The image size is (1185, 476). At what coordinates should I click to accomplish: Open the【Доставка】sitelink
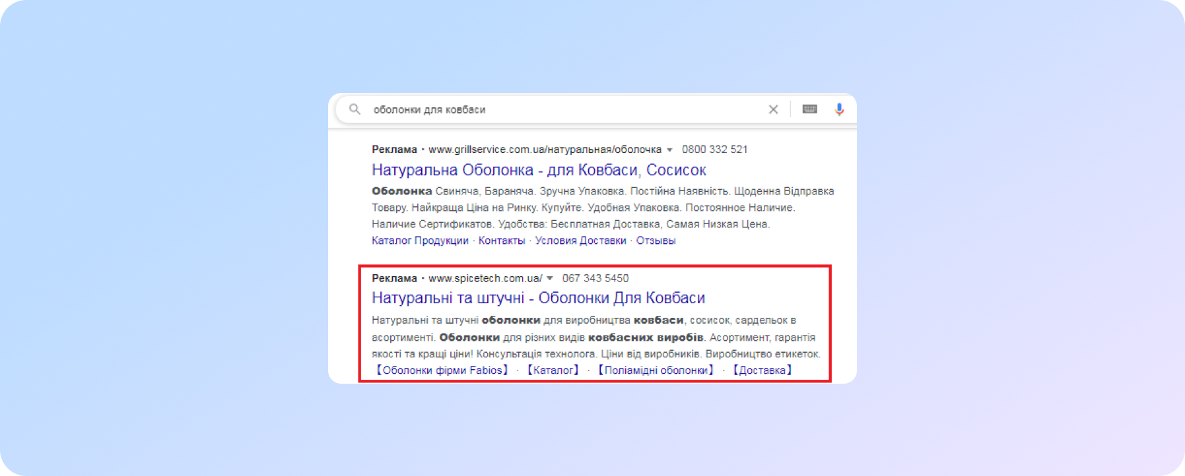pos(762,371)
